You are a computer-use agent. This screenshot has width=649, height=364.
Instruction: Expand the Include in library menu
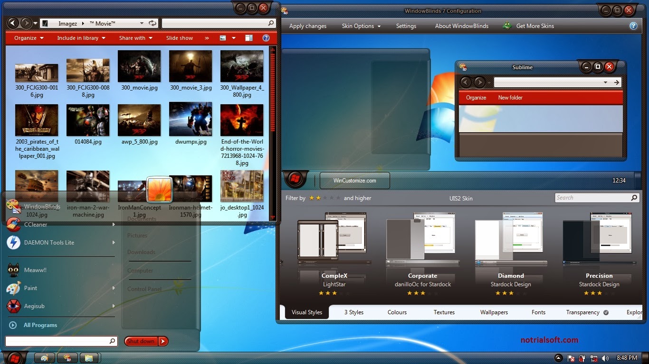click(x=81, y=38)
